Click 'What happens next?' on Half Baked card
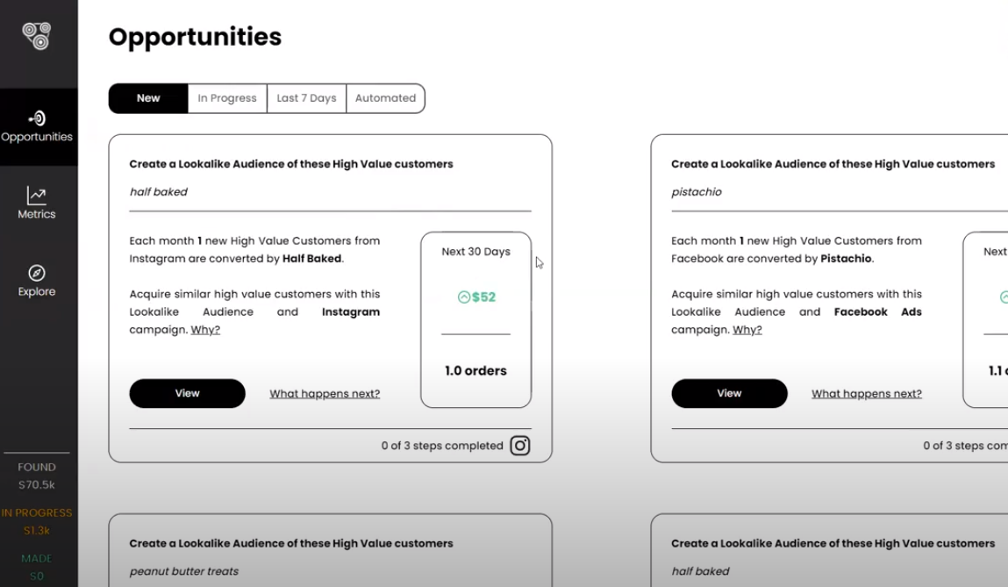1008x587 pixels. [x=325, y=394]
